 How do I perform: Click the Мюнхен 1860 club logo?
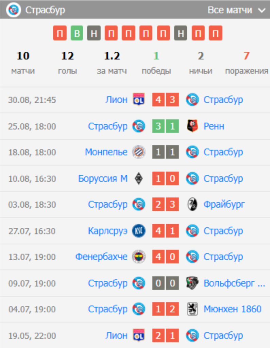[192, 309]
